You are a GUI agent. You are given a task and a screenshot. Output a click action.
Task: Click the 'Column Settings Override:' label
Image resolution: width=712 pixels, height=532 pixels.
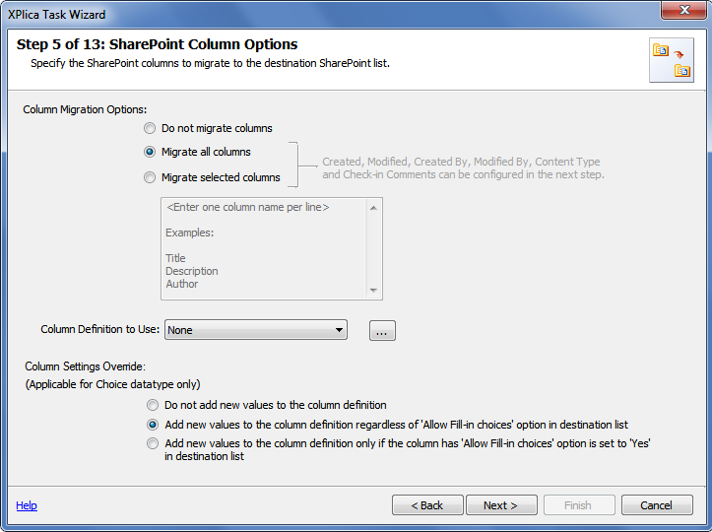85,366
